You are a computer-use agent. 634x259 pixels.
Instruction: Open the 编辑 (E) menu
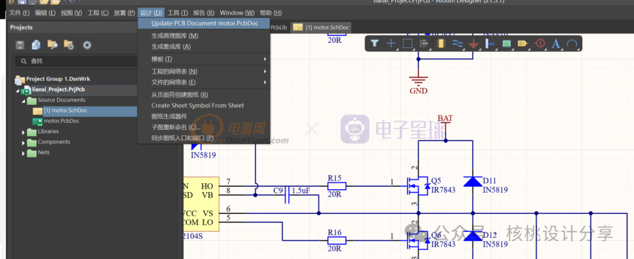point(45,12)
